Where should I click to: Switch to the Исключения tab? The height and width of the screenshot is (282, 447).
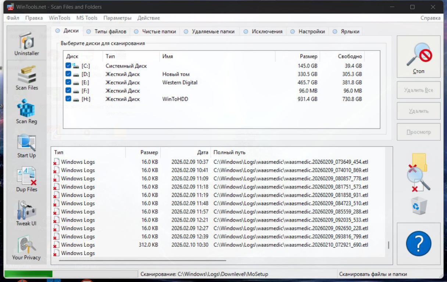click(263, 32)
